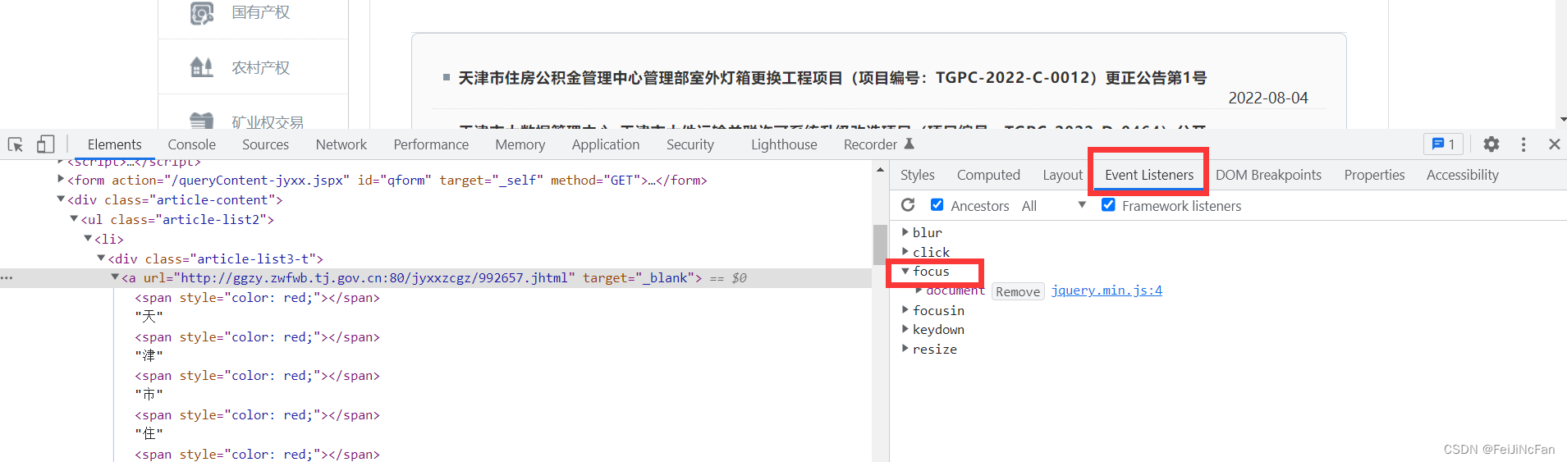Image resolution: width=1567 pixels, height=462 pixels.
Task: Open the Memory tab
Action: [520, 144]
